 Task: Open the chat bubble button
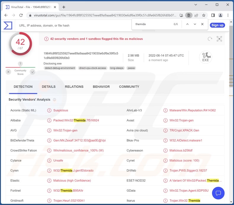click(x=218, y=193)
